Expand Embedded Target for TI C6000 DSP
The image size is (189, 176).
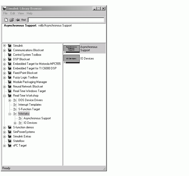[4, 69]
